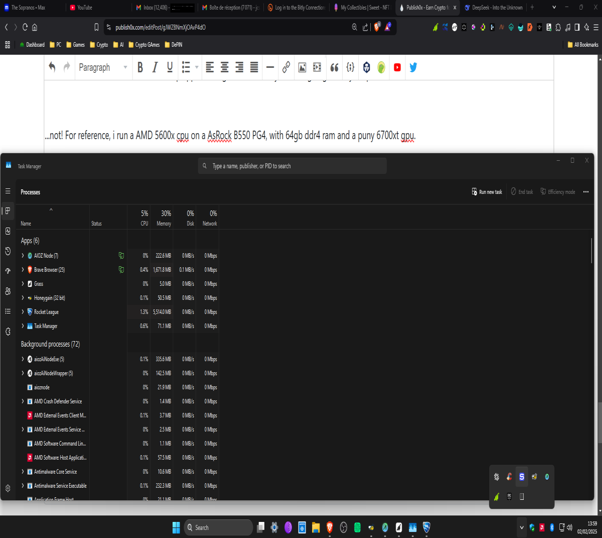This screenshot has height=538, width=602.
Task: Expand Brave Browser (25) process group
Action: [23, 270]
